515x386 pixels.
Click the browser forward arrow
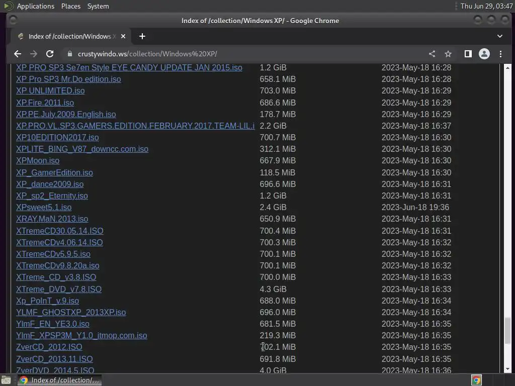[x=34, y=54]
